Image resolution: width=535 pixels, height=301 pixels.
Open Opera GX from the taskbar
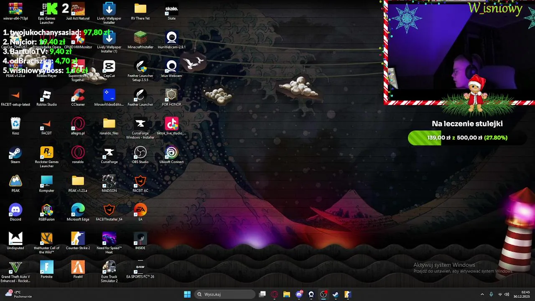click(275, 294)
